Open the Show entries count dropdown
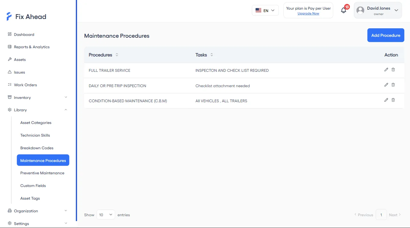 coord(106,214)
